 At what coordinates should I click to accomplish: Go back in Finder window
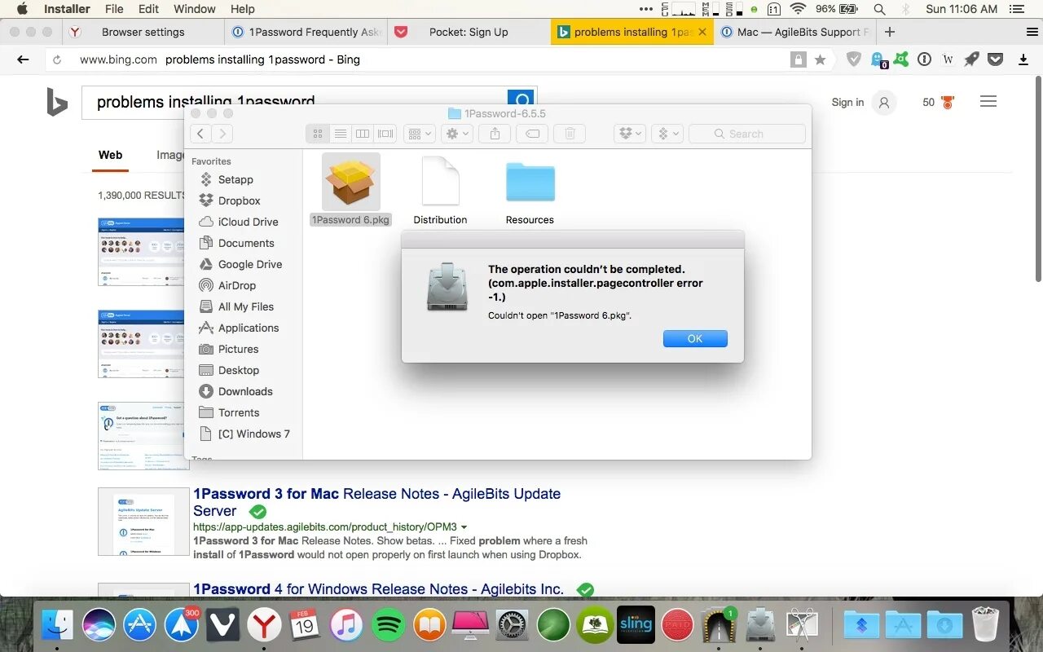coord(201,134)
